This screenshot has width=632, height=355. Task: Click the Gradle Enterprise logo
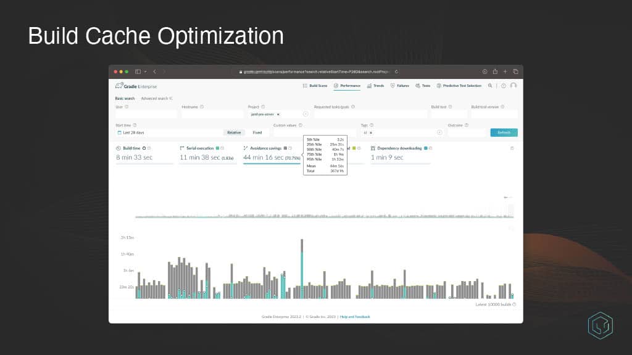click(x=136, y=86)
